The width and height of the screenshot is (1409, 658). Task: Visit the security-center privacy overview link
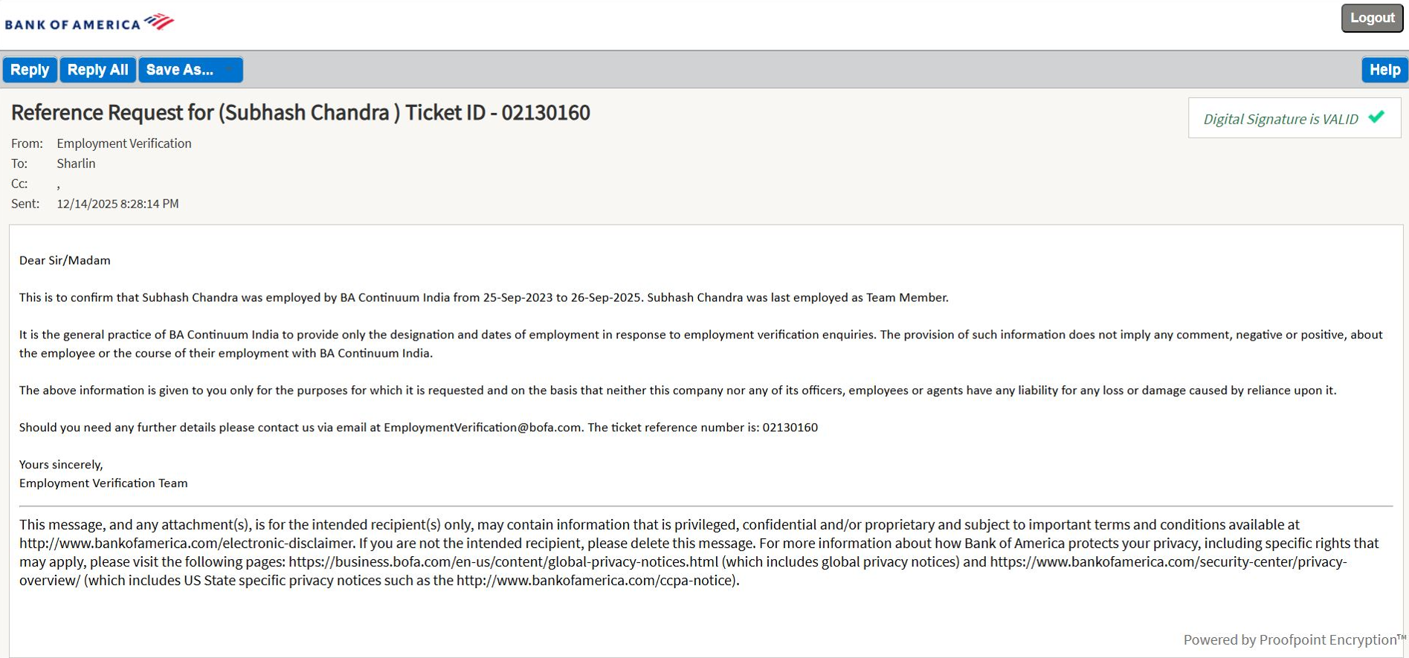point(1167,562)
